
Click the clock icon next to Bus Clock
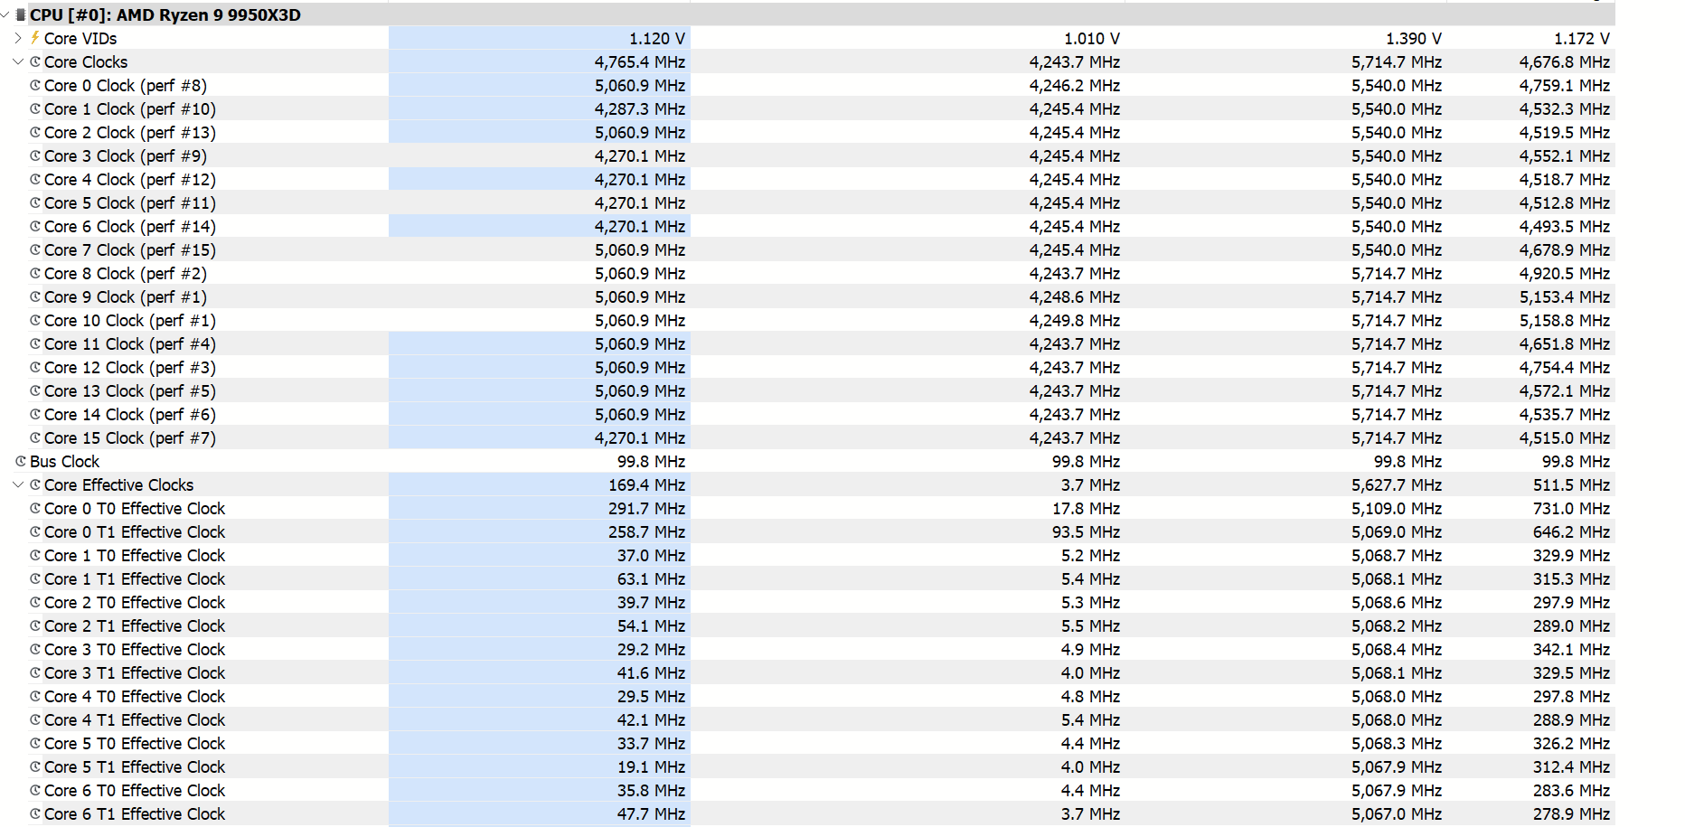point(21,461)
